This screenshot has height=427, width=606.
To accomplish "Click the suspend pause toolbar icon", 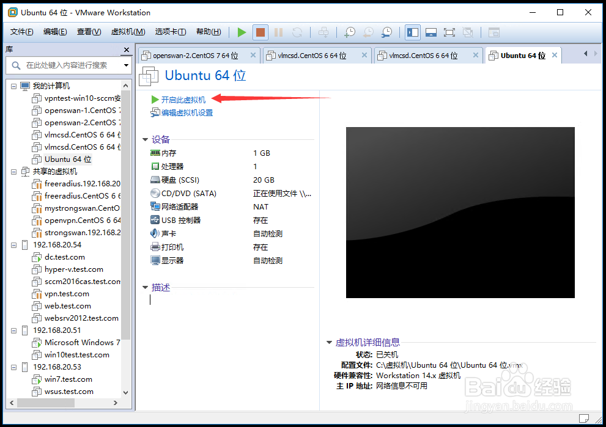I will (278, 32).
